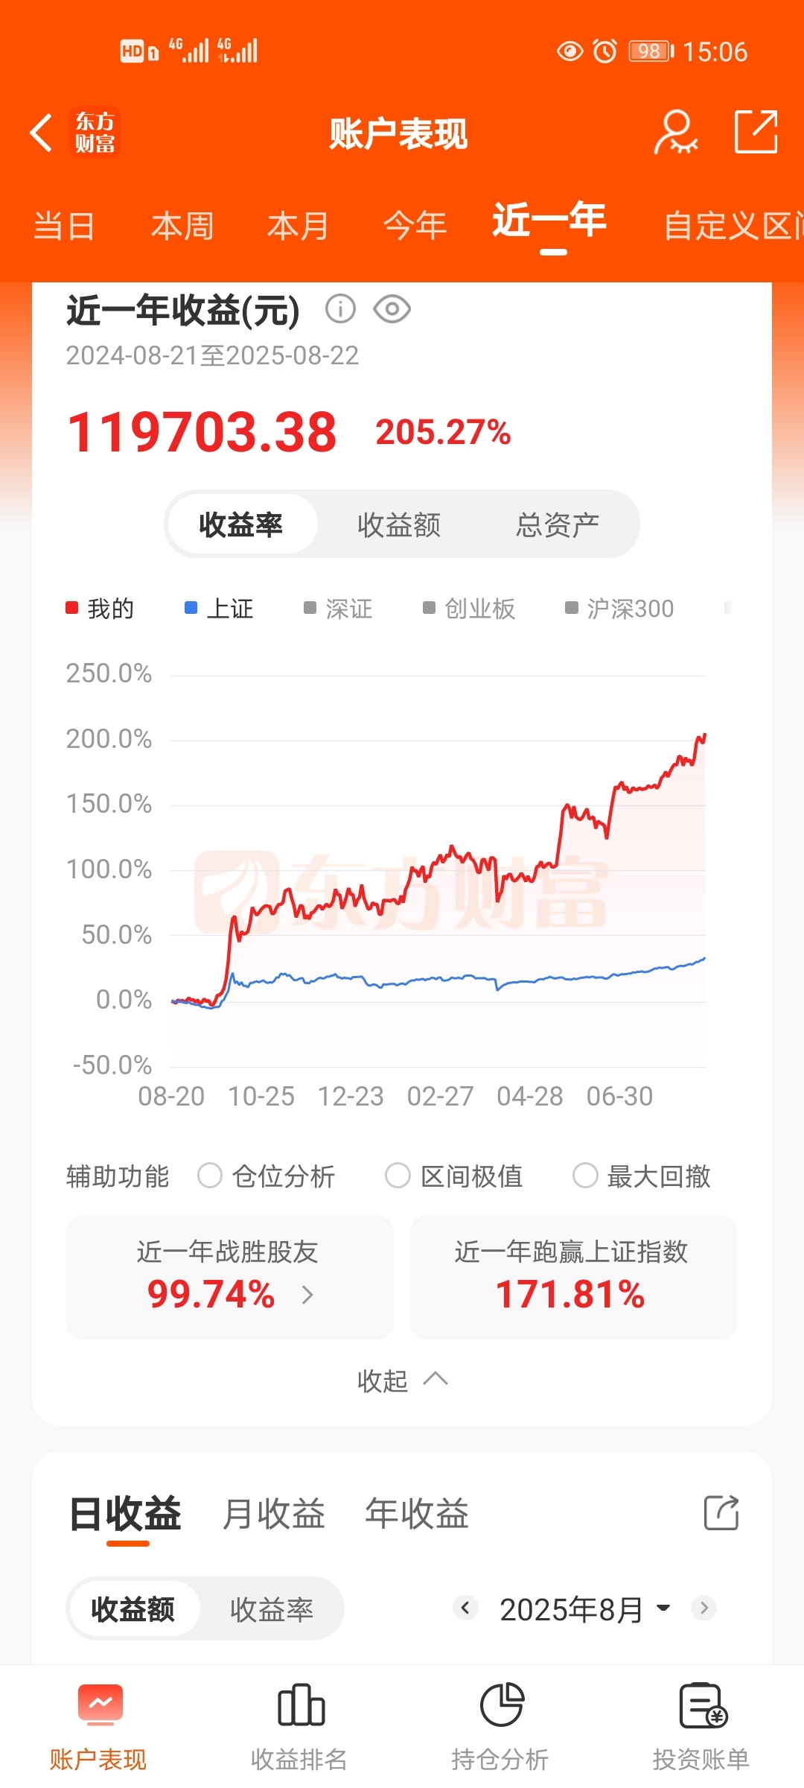Open 持仓分析 pie chart icon
The image size is (804, 1788).
502,1705
